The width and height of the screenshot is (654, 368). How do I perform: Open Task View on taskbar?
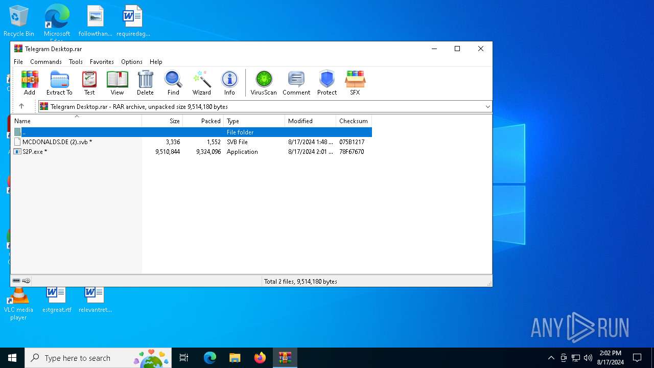click(184, 358)
